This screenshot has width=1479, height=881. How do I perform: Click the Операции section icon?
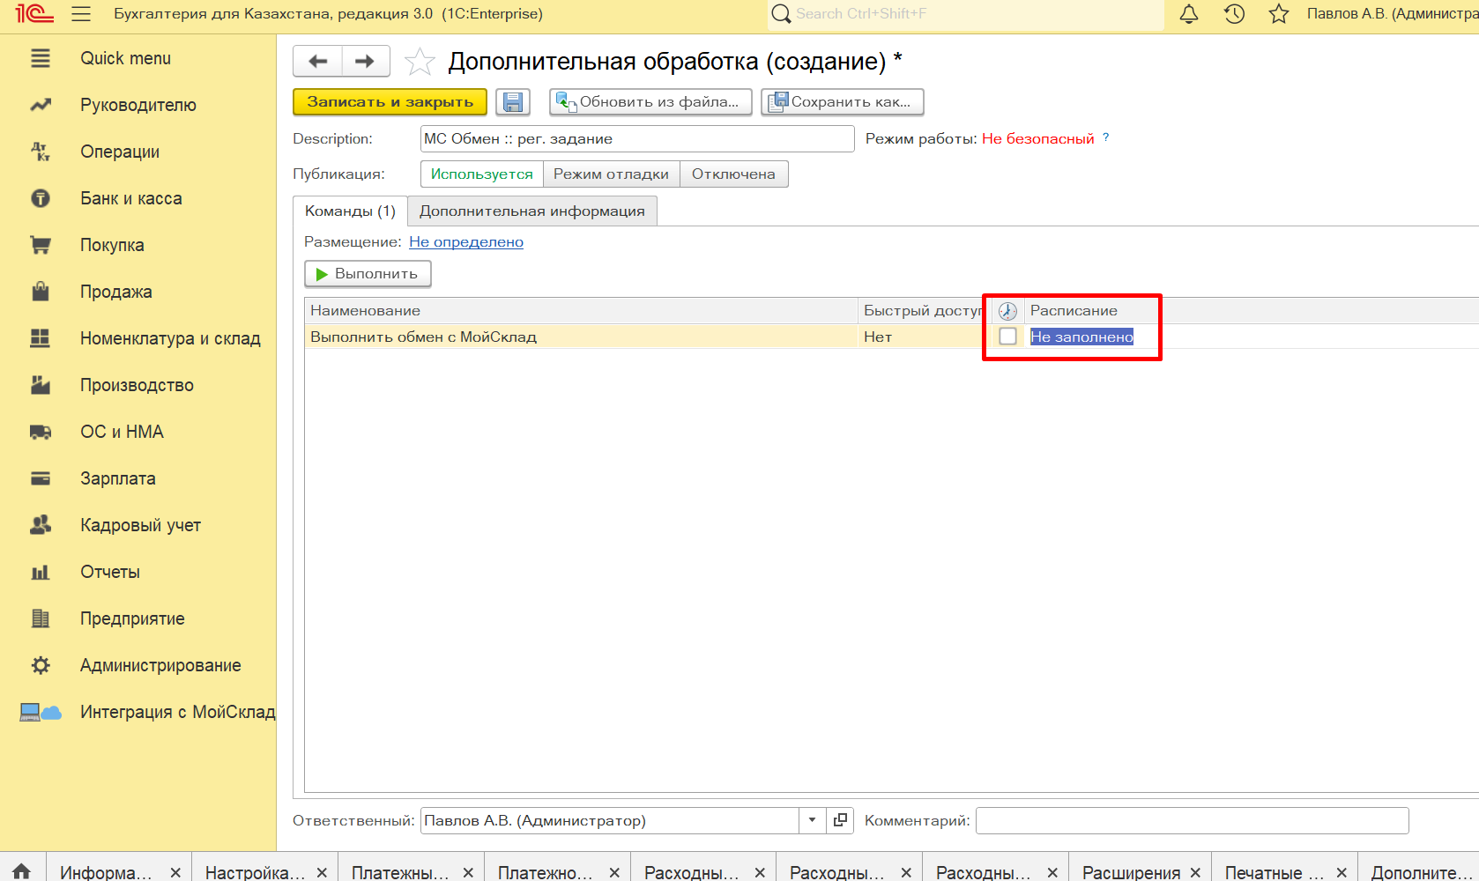pos(41,152)
